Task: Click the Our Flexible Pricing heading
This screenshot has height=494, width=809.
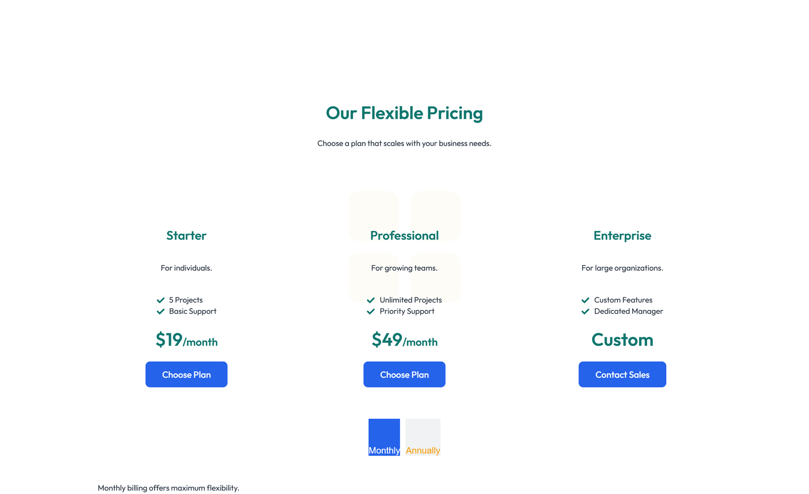Action: [404, 113]
